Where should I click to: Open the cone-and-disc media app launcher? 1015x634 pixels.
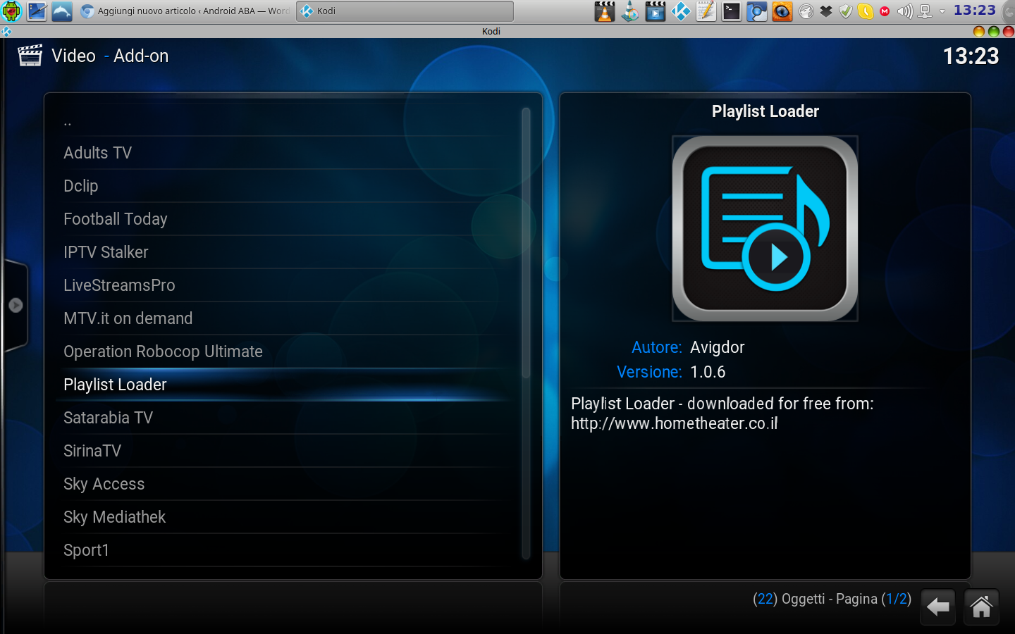630,11
